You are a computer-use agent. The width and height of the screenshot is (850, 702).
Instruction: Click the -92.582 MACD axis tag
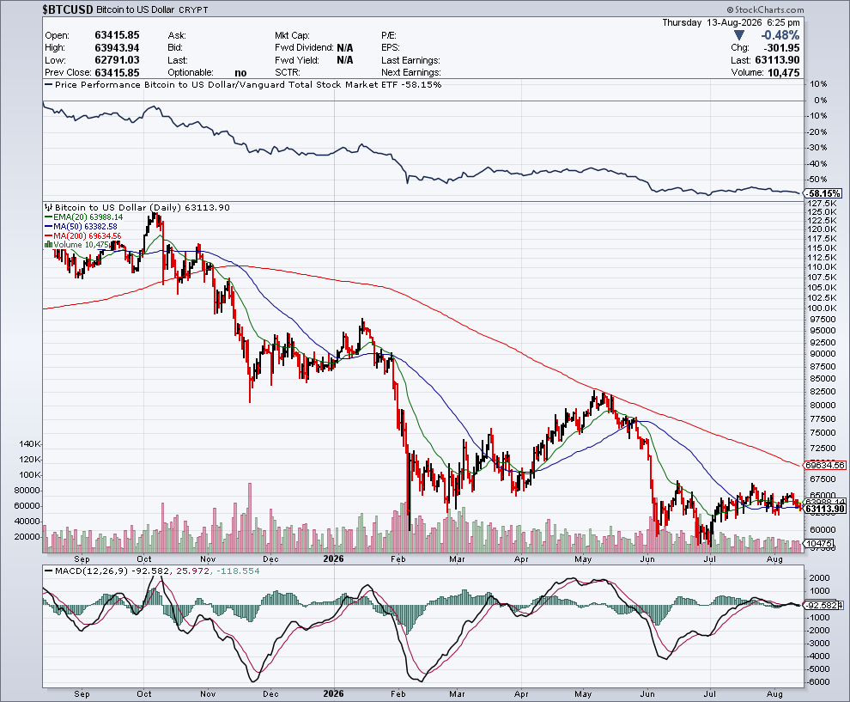[823, 605]
